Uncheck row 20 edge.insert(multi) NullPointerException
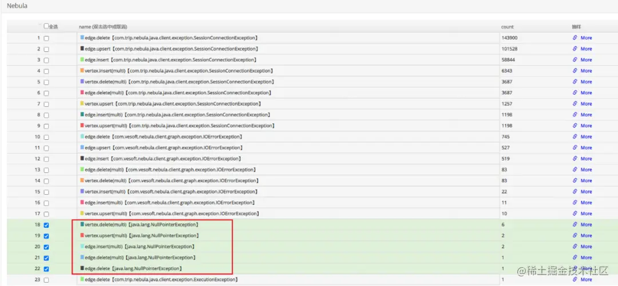The height and width of the screenshot is (286, 618). pyautogui.click(x=46, y=247)
